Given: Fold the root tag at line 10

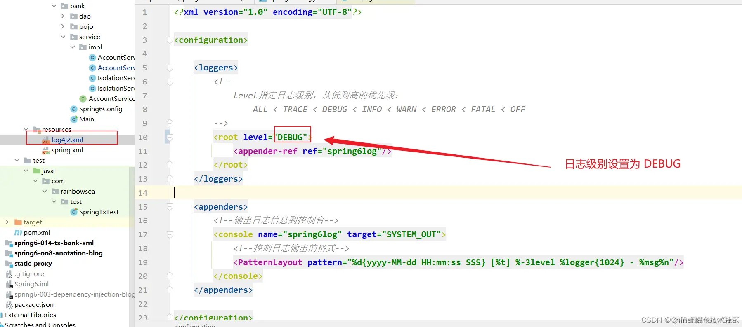Looking at the screenshot, I should tap(170, 137).
